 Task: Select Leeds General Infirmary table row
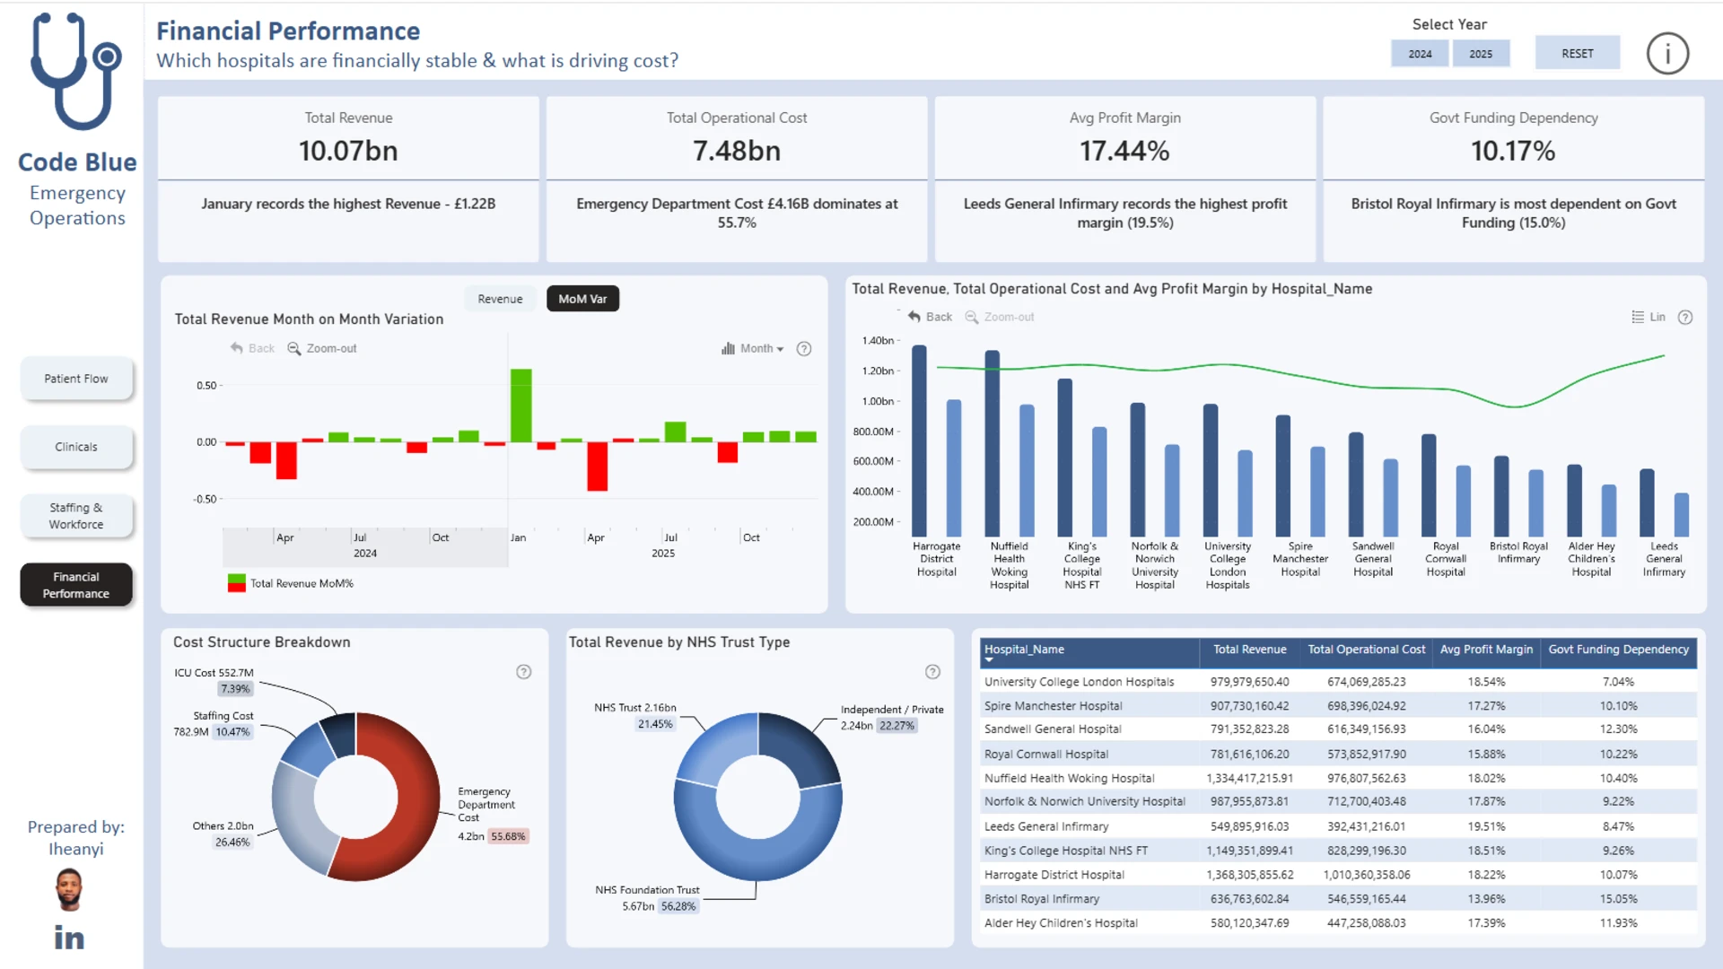[1338, 826]
